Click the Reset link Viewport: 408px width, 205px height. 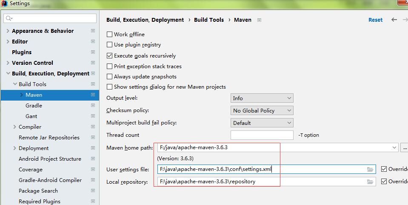pos(375,20)
